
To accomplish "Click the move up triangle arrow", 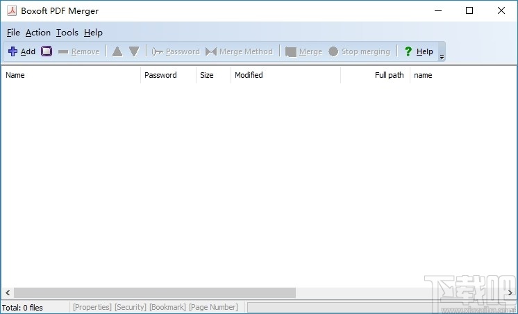I will point(117,51).
